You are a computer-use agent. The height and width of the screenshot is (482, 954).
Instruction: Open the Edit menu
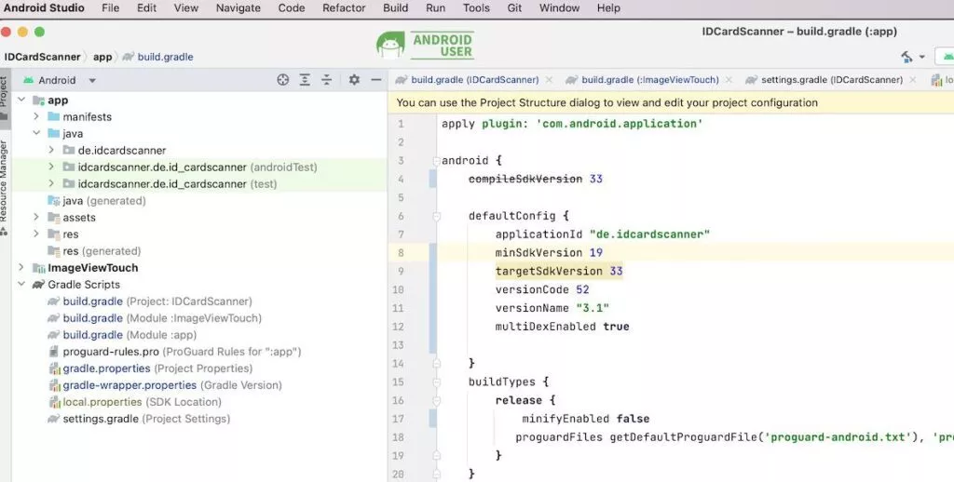(x=146, y=7)
